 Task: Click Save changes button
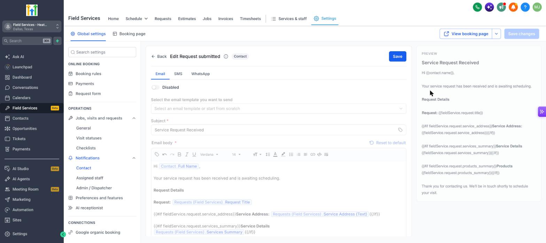(x=522, y=34)
